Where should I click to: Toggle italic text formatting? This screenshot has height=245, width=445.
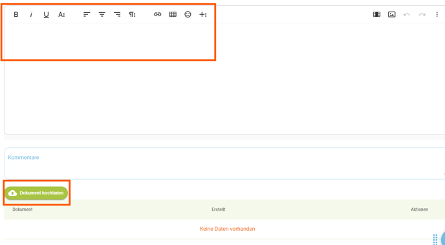coord(31,14)
